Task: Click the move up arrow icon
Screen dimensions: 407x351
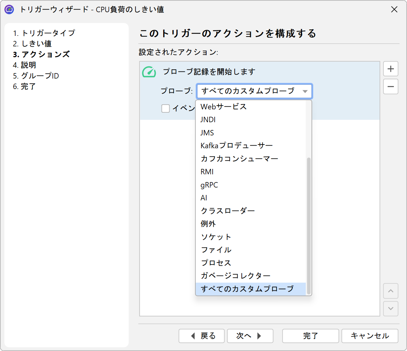Action: [x=390, y=291]
